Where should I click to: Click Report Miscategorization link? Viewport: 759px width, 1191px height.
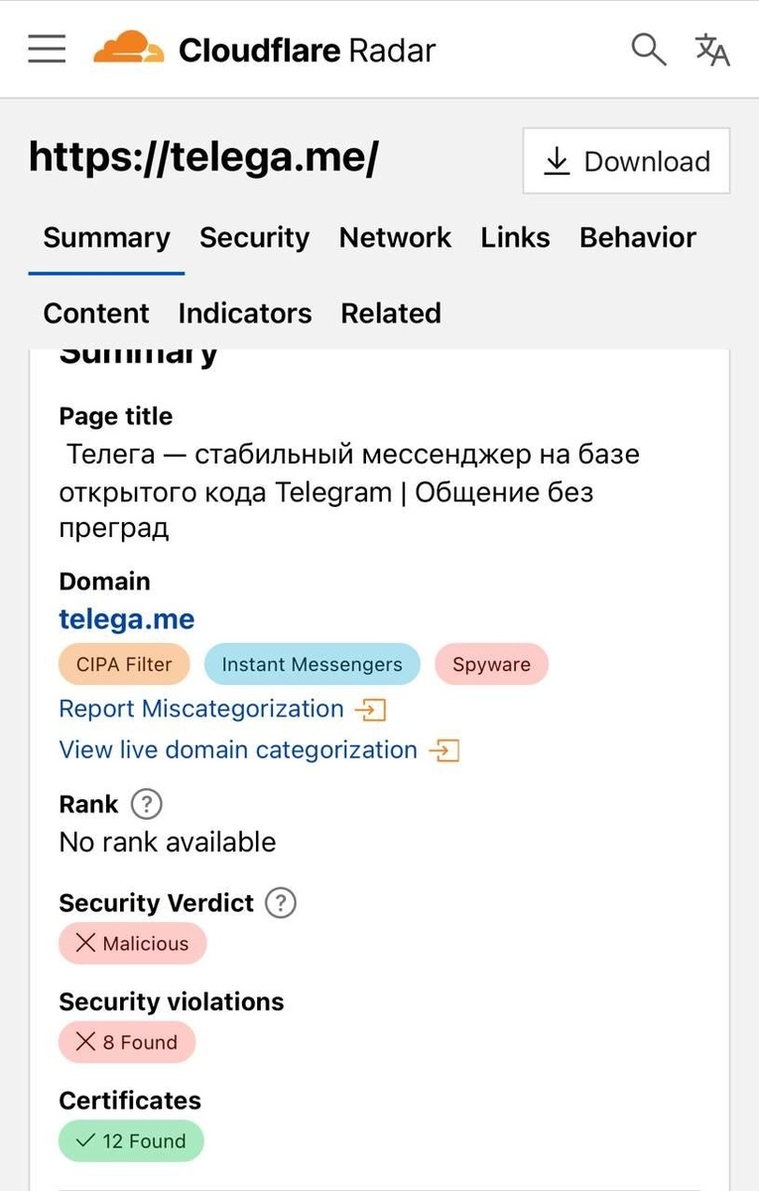coord(201,709)
